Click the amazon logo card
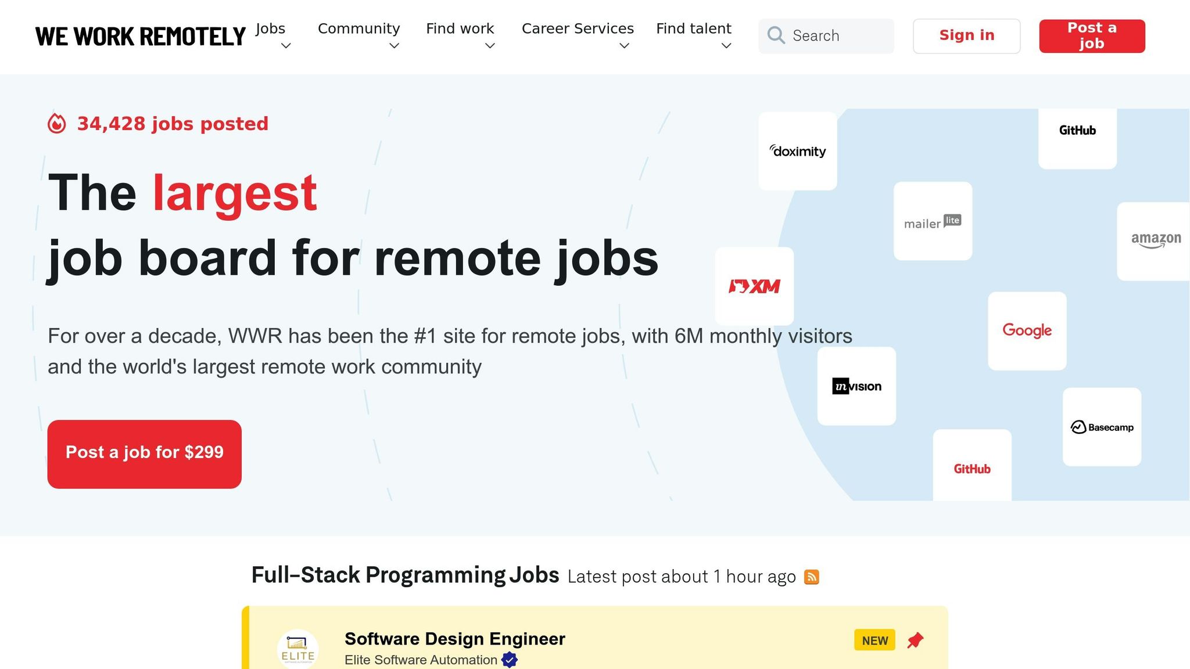The width and height of the screenshot is (1190, 669). click(1153, 242)
